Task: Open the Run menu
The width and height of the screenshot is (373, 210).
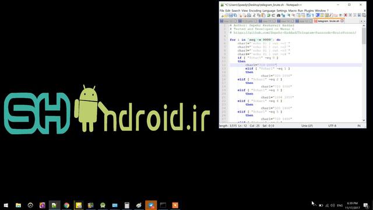Action: click(x=301, y=10)
